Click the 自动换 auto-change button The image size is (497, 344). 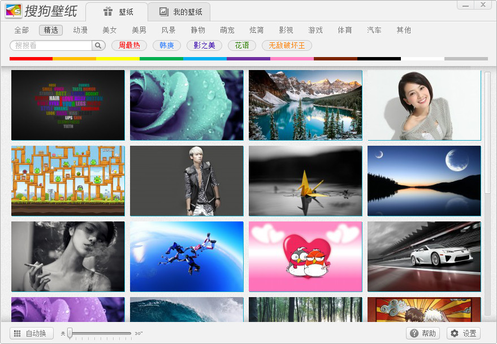pos(32,333)
